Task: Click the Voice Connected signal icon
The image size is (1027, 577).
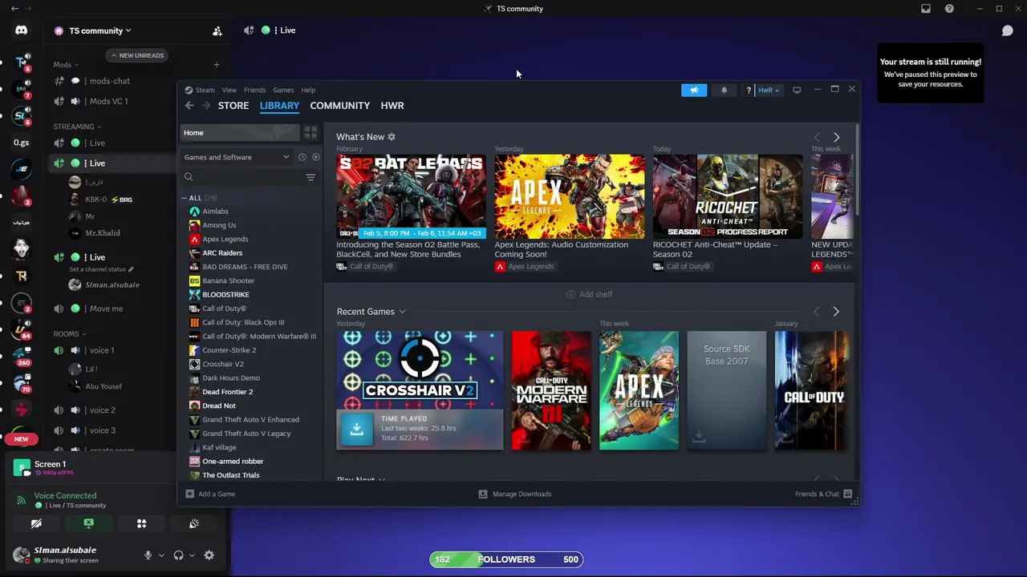Action: (x=21, y=500)
